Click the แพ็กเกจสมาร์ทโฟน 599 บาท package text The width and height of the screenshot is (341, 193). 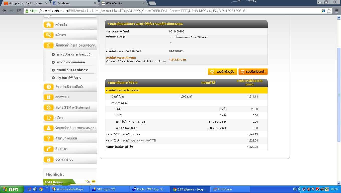[x=190, y=37]
